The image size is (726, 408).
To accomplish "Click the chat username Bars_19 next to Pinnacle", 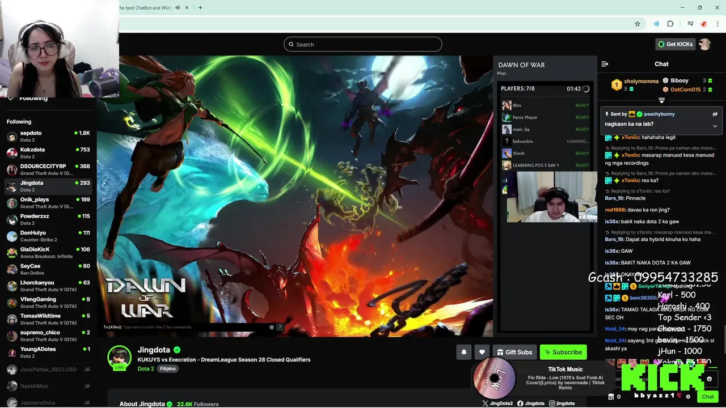I will click(x=614, y=198).
